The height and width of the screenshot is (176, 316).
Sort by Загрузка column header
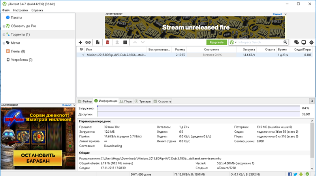tap(246, 50)
